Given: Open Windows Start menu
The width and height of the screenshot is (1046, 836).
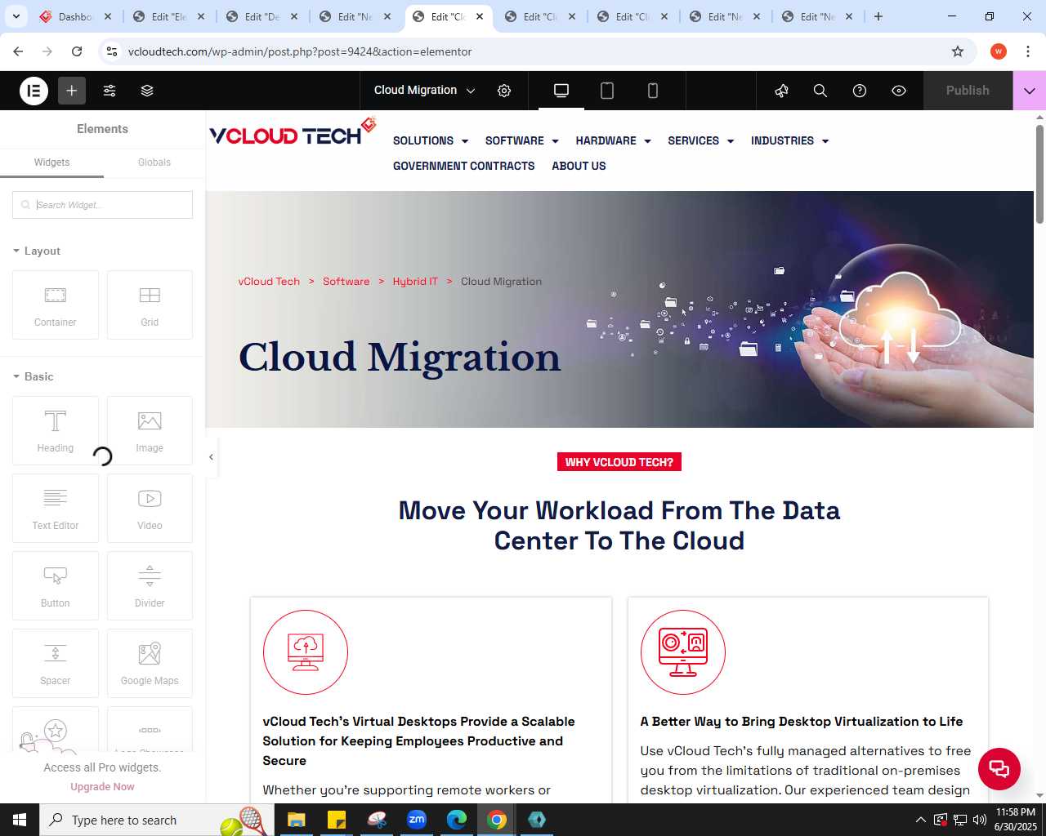Looking at the screenshot, I should pyautogui.click(x=20, y=820).
